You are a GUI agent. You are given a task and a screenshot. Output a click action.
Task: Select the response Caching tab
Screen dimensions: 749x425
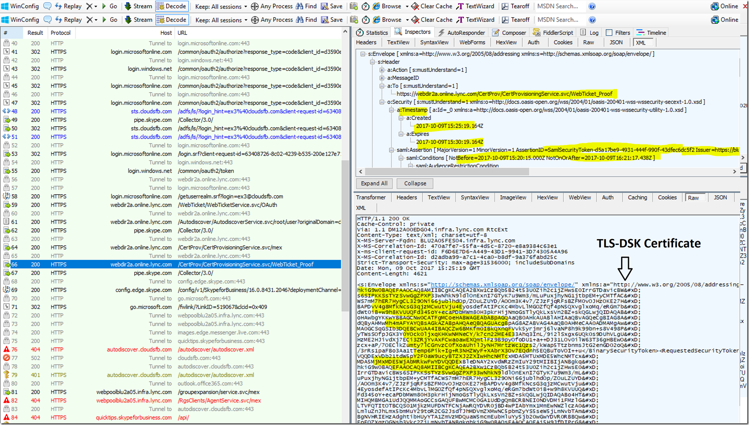click(x=637, y=198)
